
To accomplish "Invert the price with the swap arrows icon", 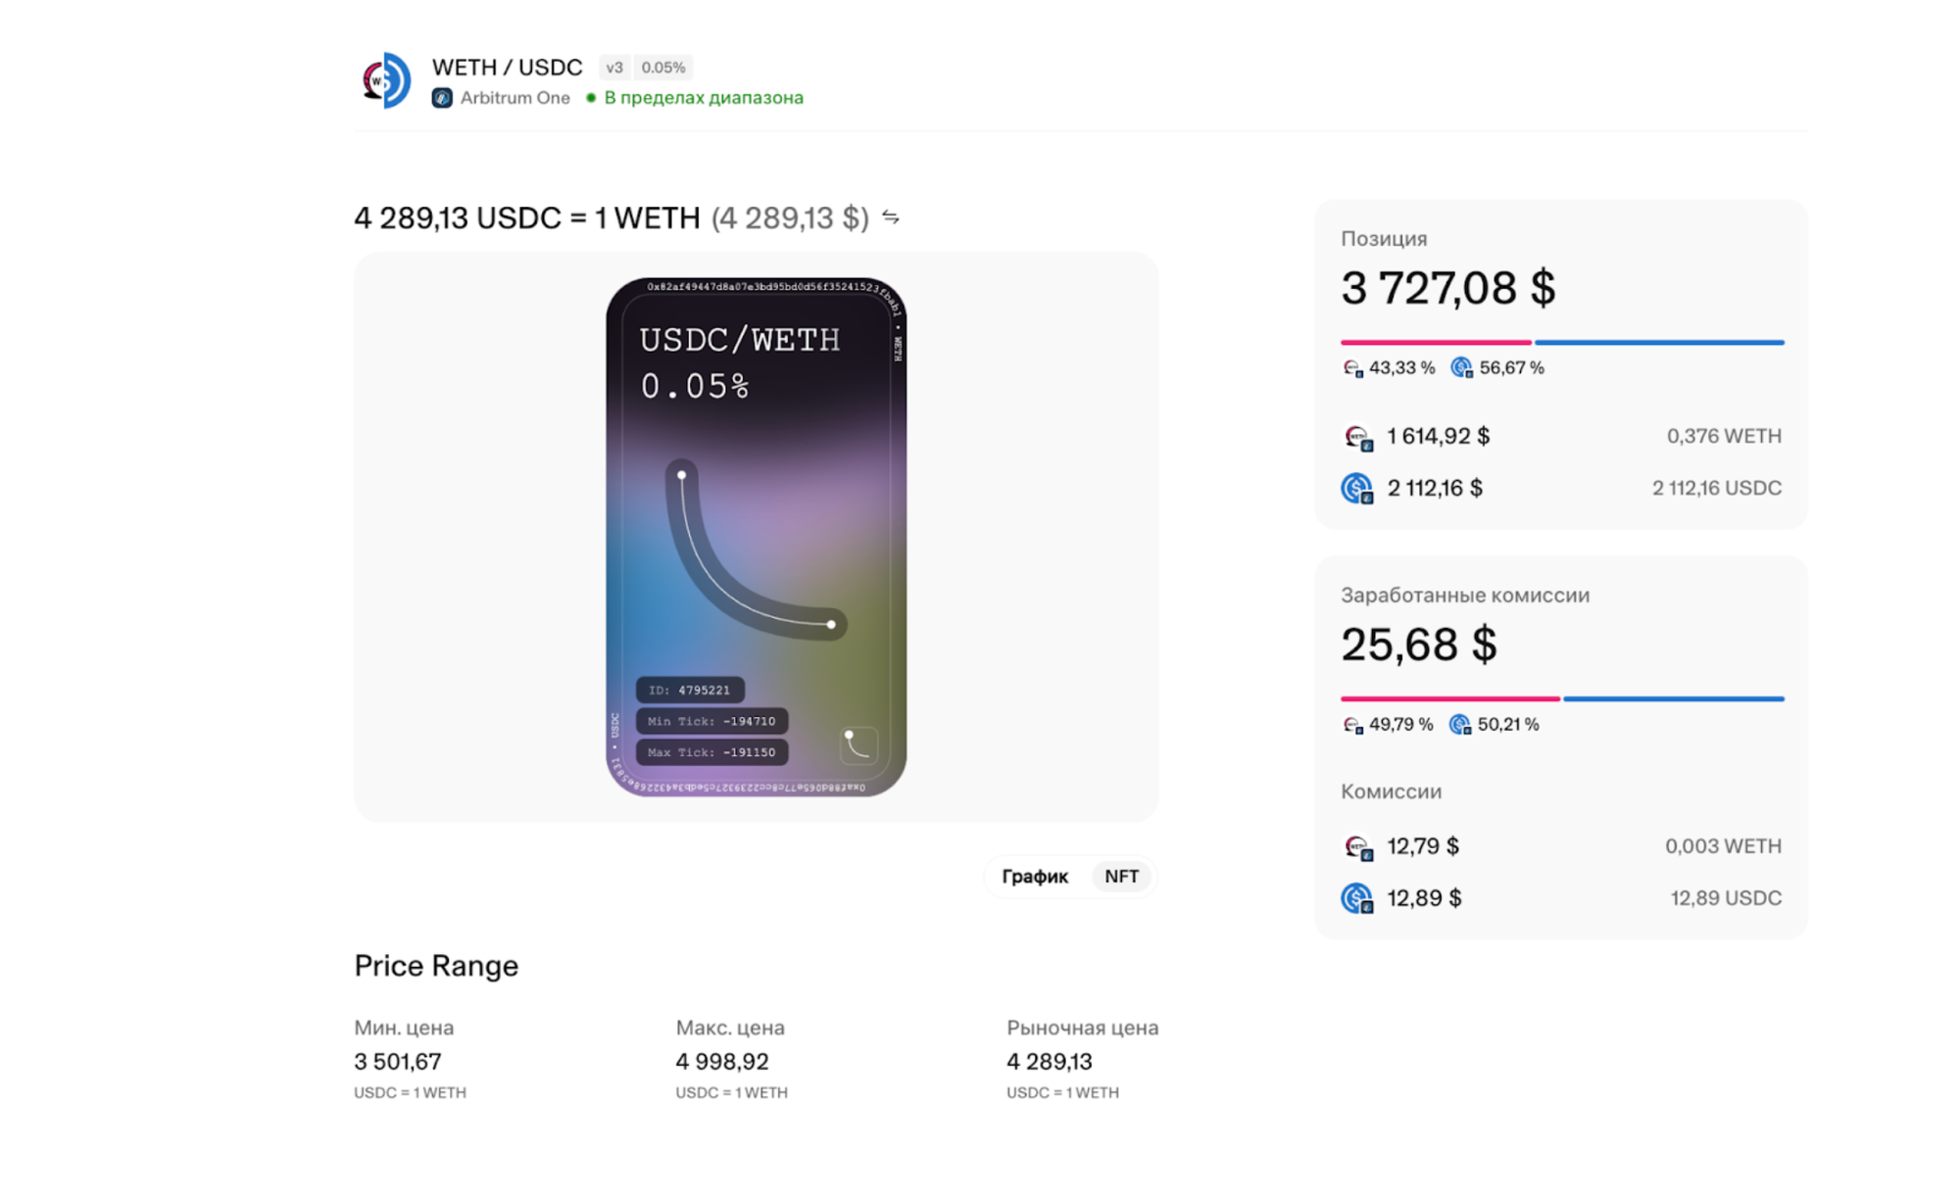I will pyautogui.click(x=891, y=216).
